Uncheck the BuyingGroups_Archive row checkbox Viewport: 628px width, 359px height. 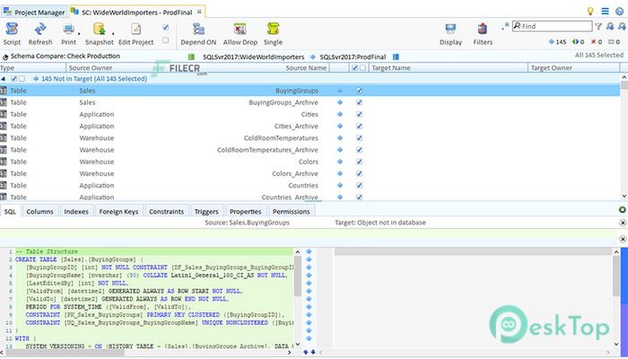359,102
